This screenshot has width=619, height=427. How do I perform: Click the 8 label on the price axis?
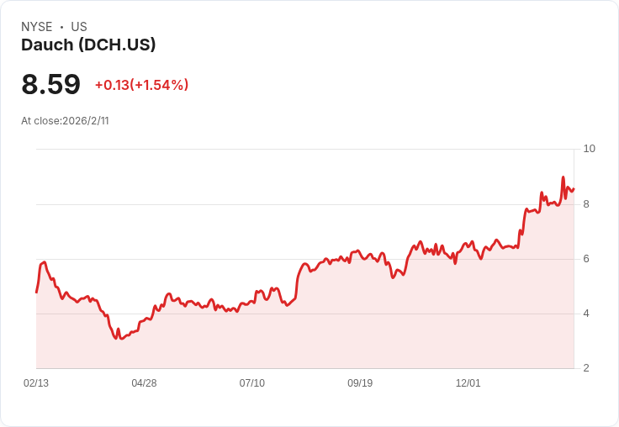586,204
